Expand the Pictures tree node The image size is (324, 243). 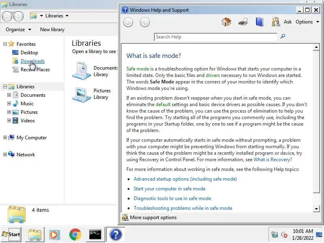point(9,112)
